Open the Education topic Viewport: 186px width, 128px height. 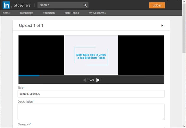(x=49, y=13)
